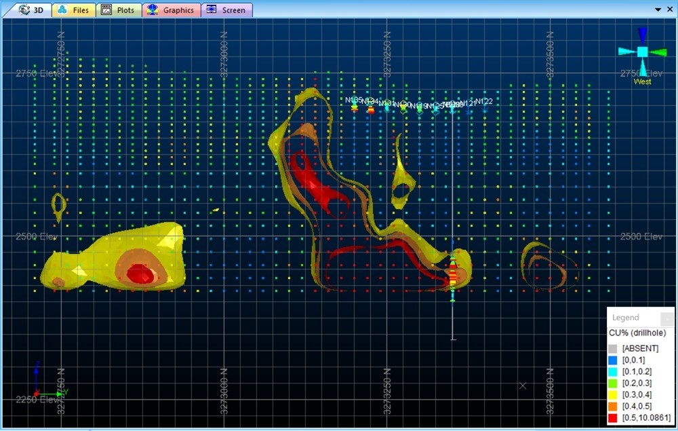
Task: Switch to the Graphics tab
Action: (172, 10)
